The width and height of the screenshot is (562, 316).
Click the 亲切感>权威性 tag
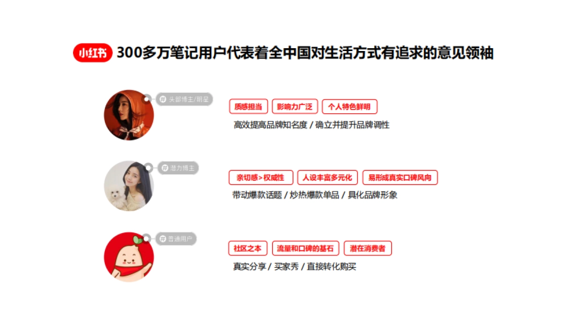pyautogui.click(x=261, y=177)
